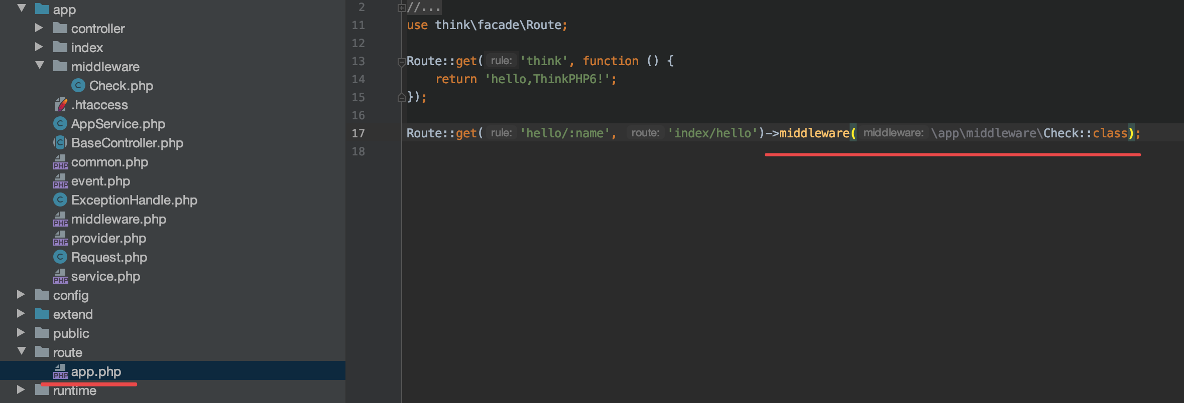Click line number 17 in the gutter
The width and height of the screenshot is (1184, 403).
(x=358, y=133)
